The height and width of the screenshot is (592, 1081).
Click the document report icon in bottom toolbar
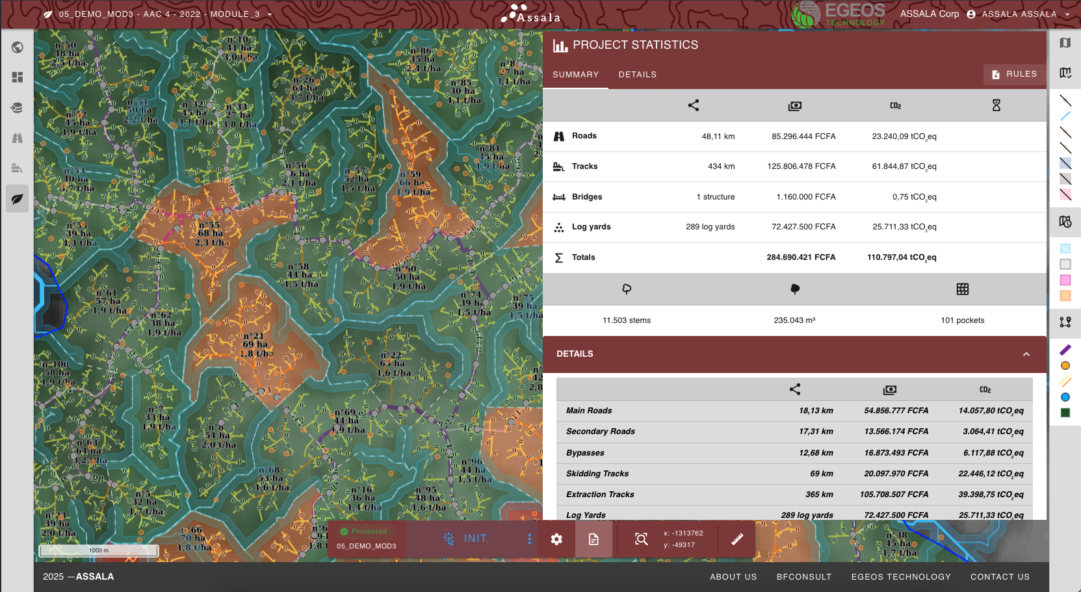tap(593, 539)
